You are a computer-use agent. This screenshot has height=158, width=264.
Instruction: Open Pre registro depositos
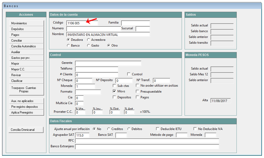26,106
